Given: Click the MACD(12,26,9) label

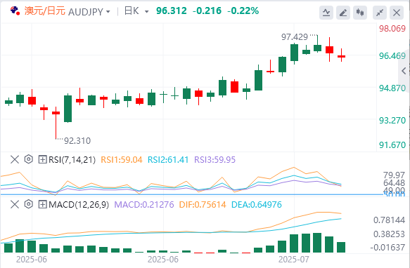Looking at the screenshot, I should (x=79, y=205).
